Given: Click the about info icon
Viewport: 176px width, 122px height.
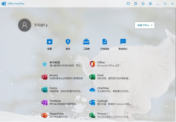Looking at the screenshot, I should (143, 4).
